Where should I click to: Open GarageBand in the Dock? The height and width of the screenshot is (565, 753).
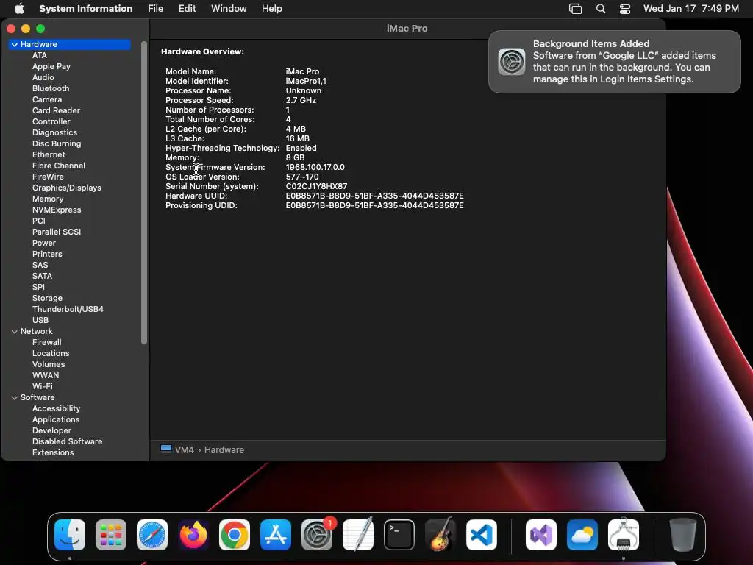440,535
